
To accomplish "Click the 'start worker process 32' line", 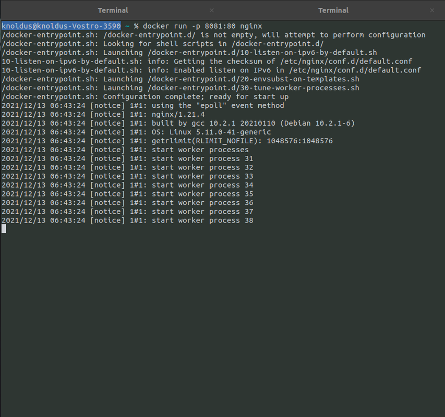I will 127,167.
